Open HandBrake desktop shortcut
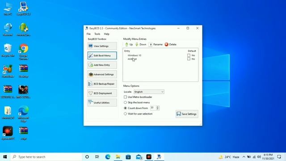This screenshot has height=161, width=286. [8, 71]
